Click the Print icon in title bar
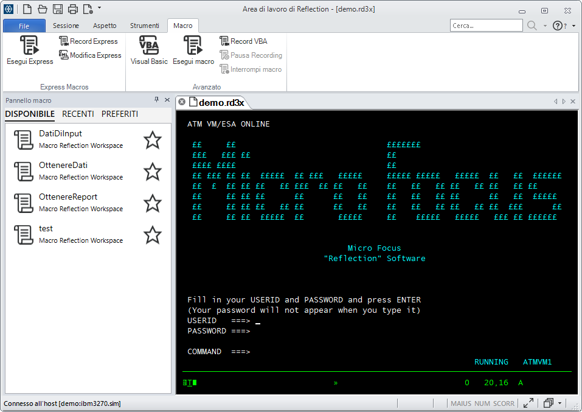This screenshot has width=582, height=412. point(73,9)
